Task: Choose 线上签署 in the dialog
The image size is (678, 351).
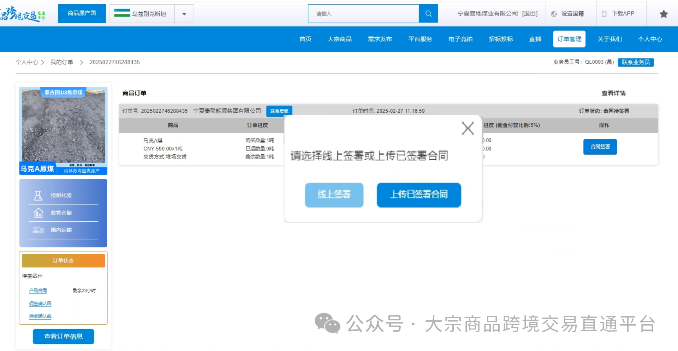Action: pos(334,195)
